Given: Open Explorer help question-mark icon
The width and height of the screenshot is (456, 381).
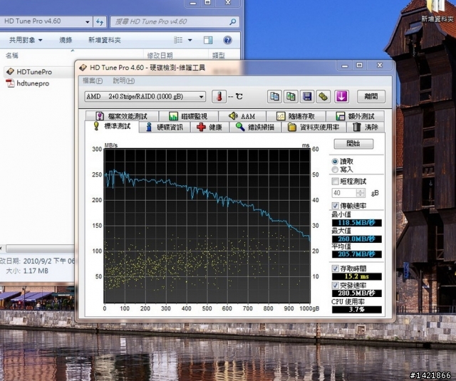Looking at the screenshot, I should pyautogui.click(x=227, y=40).
